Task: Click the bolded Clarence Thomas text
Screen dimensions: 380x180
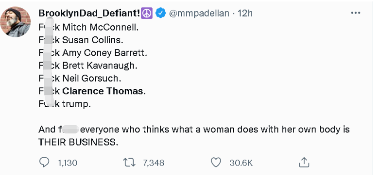Action: coord(103,91)
